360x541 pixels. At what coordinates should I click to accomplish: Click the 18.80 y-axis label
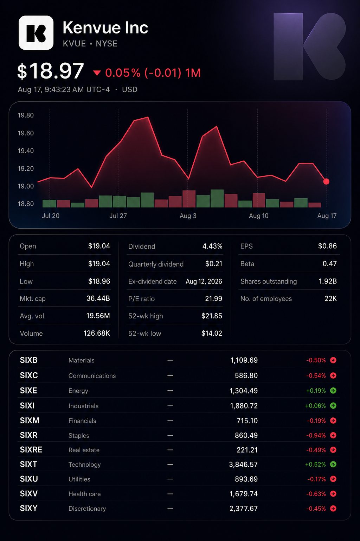[x=26, y=204]
